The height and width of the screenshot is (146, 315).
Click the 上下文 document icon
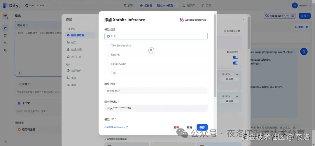click(x=19, y=103)
